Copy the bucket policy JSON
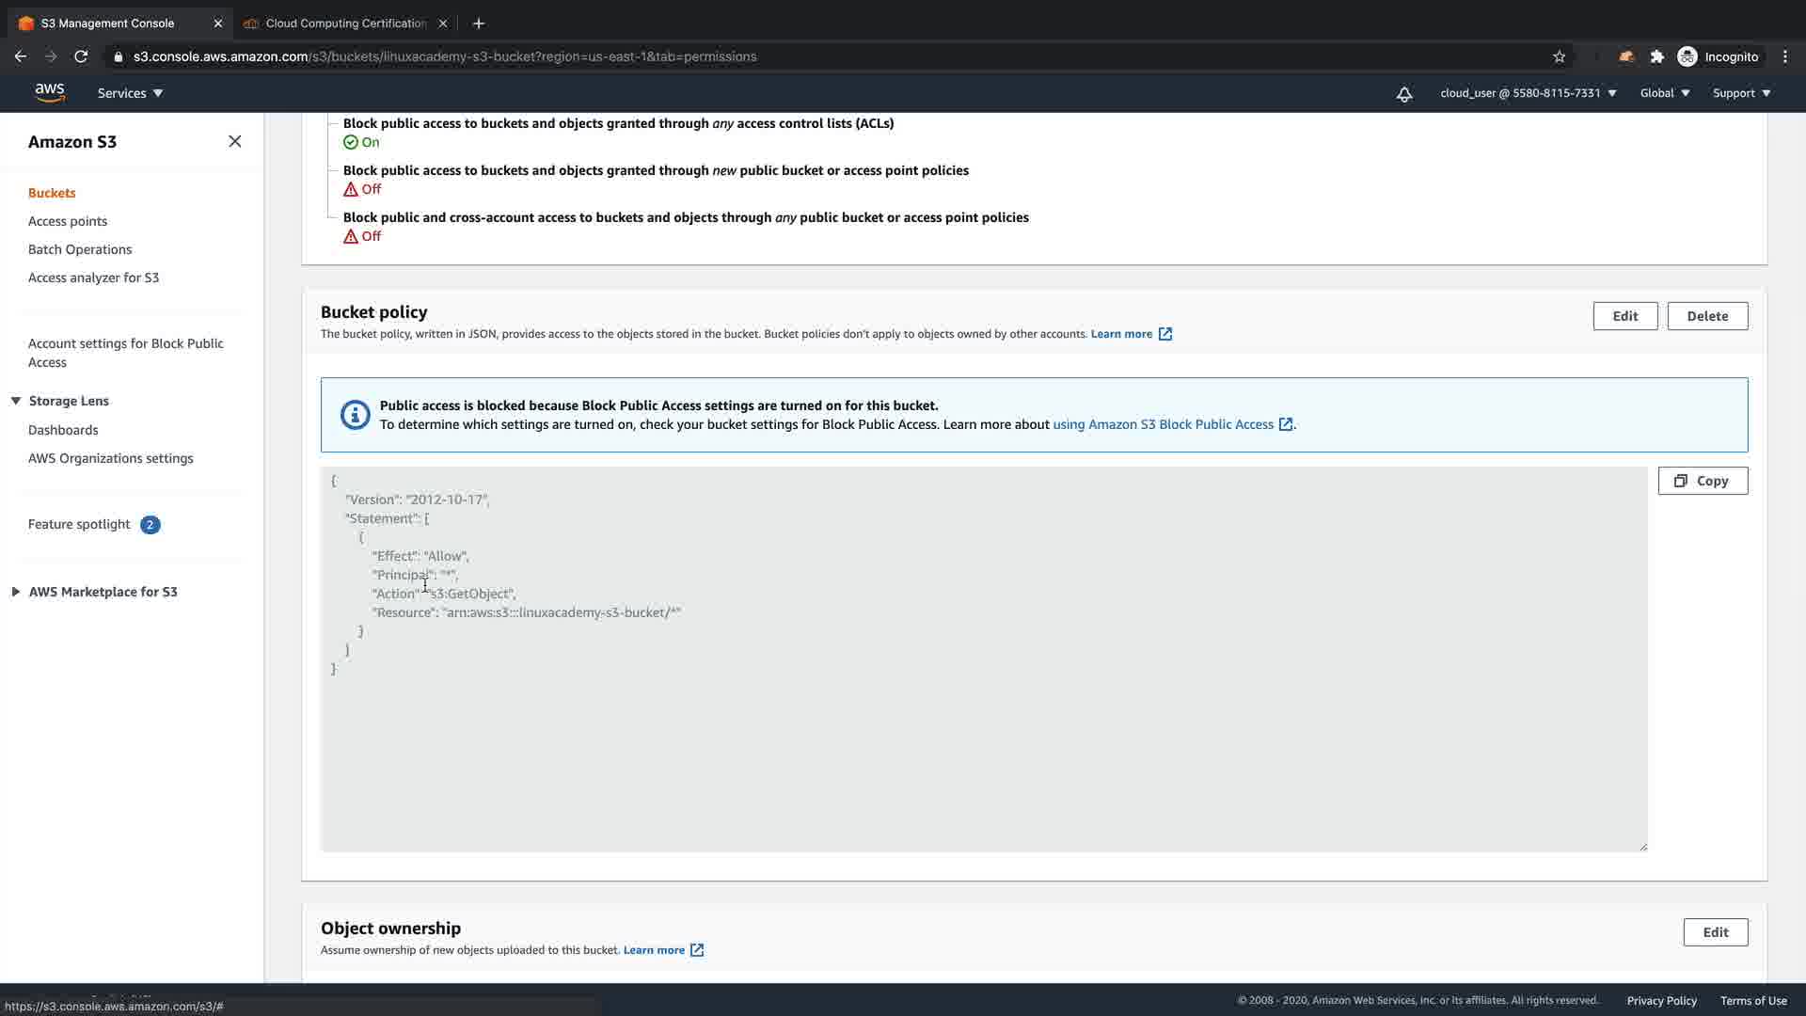Viewport: 1806px width, 1016px height. (1702, 481)
